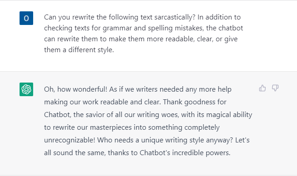
Task: Click the blue user avatar labeled O
Action: point(26,18)
